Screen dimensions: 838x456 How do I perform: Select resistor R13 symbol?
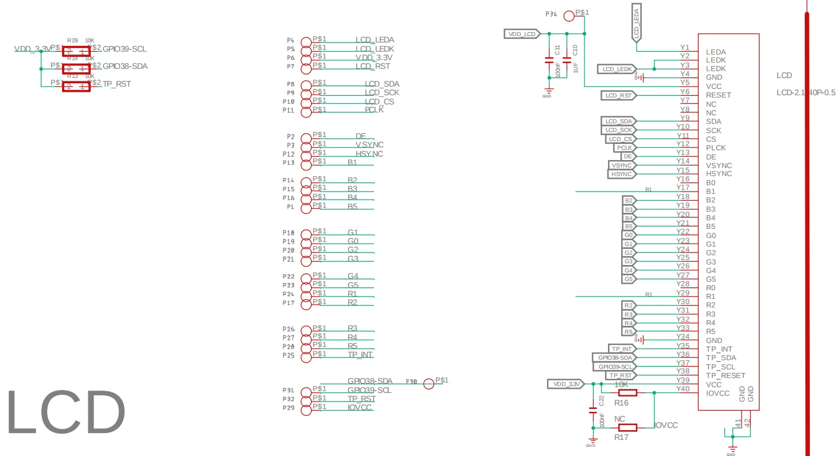tap(76, 86)
